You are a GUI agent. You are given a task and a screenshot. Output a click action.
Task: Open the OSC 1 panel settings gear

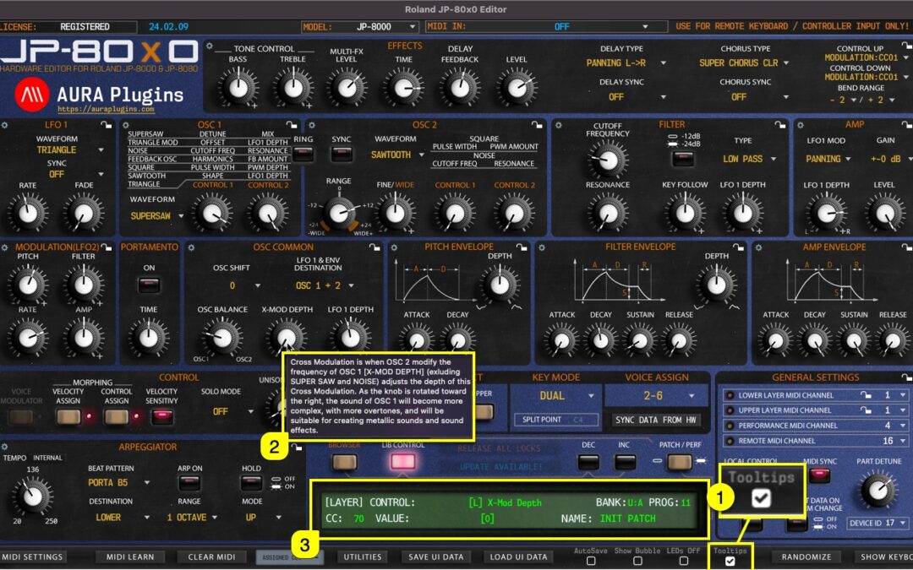point(125,125)
